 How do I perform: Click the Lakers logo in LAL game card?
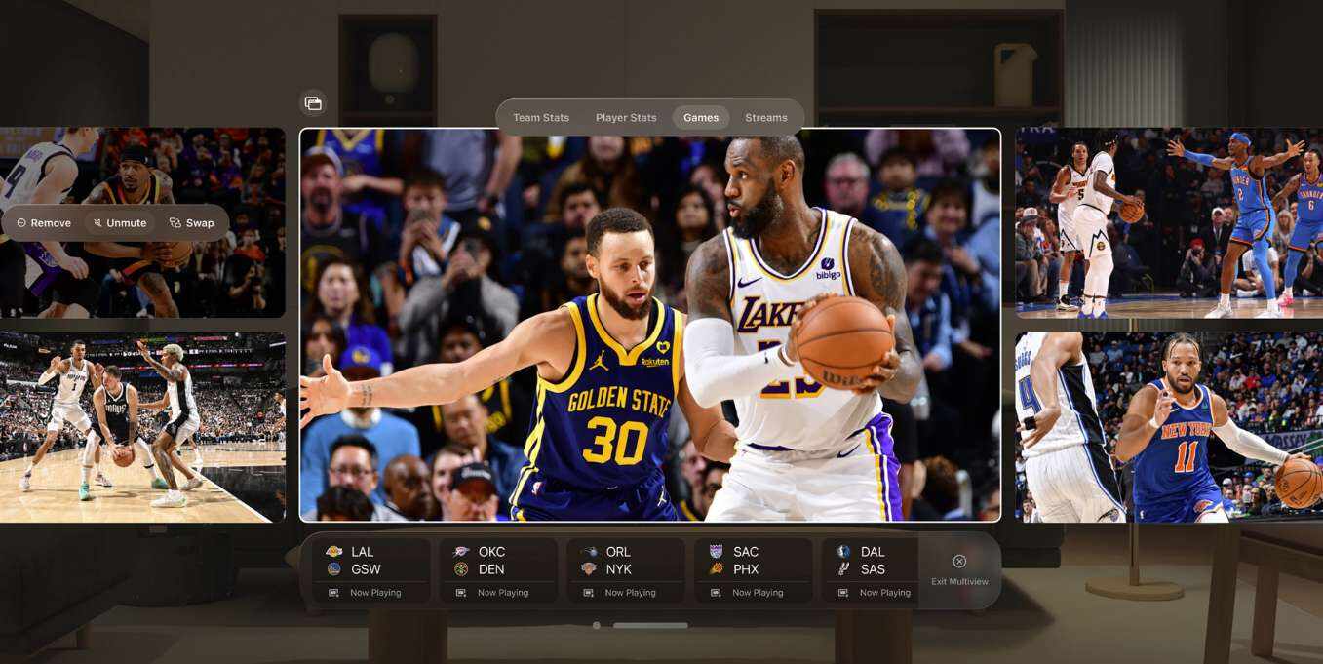coord(333,552)
